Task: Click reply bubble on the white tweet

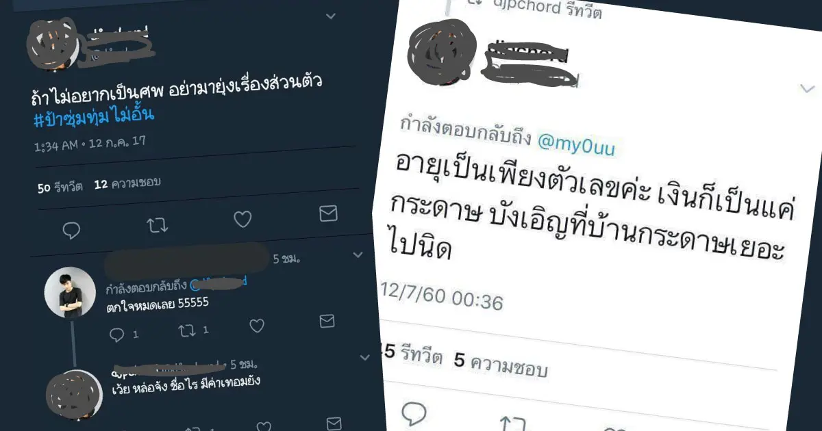Action: (413, 413)
